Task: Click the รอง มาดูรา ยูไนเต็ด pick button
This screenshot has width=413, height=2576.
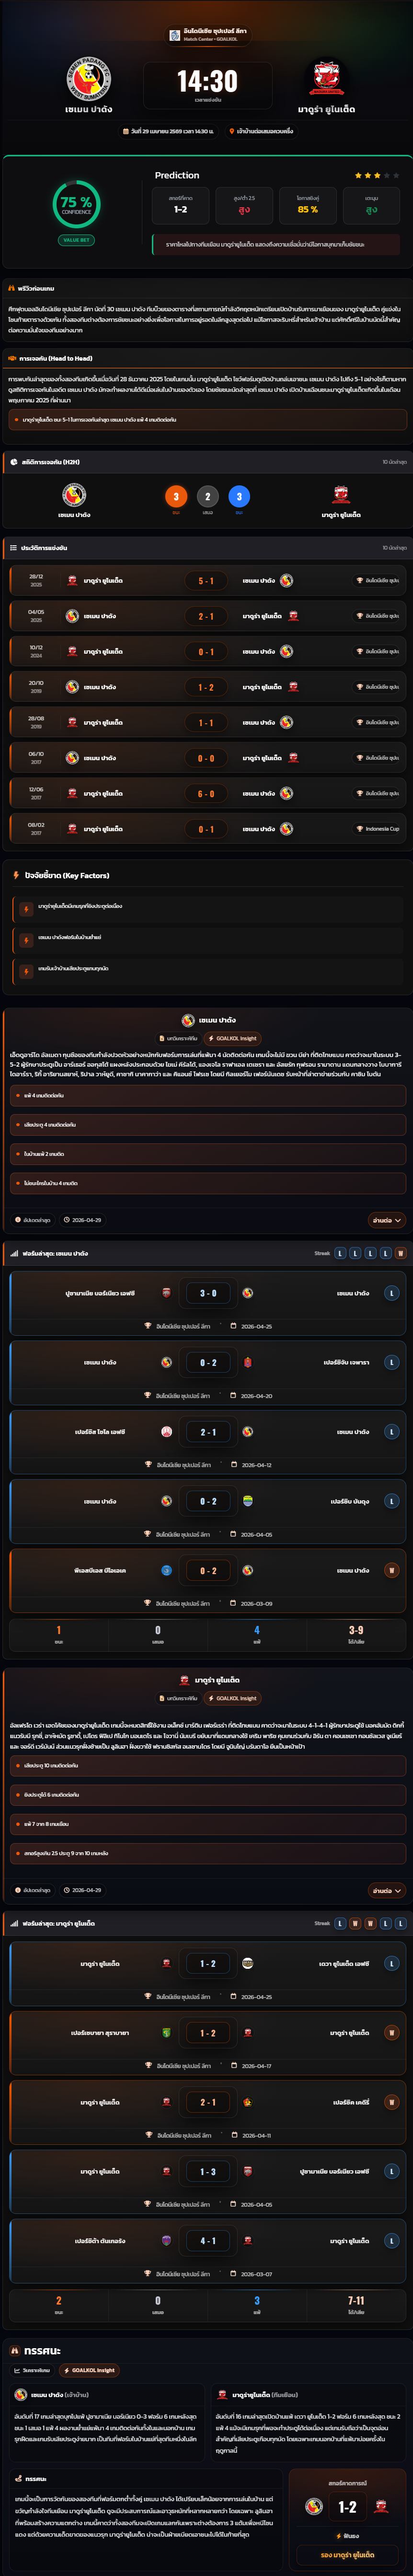Action: pos(347,2555)
